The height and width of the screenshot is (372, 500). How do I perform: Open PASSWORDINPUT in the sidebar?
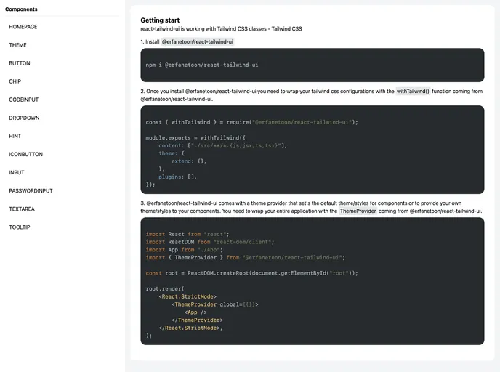click(31, 190)
